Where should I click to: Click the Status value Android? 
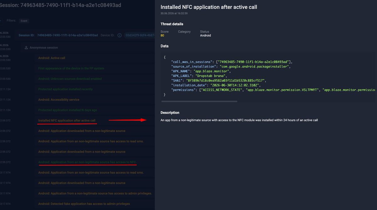[x=205, y=36]
